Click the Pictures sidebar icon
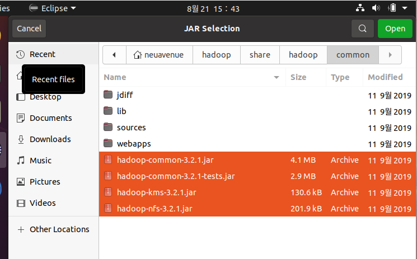 pos(21,182)
